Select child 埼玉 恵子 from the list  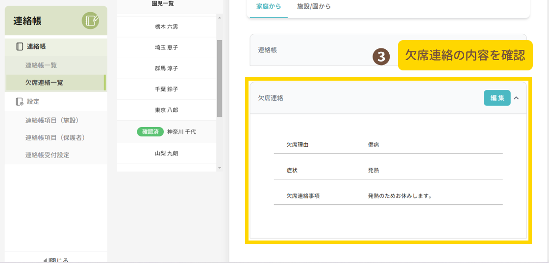(166, 47)
